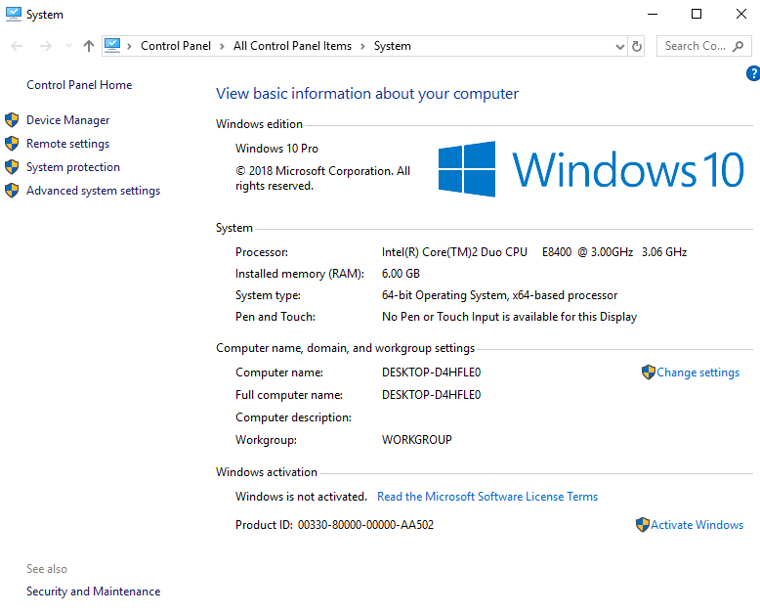This screenshot has height=614, width=760.
Task: Click the 2018 Microsoft Corporation copyright text
Action: 322,179
